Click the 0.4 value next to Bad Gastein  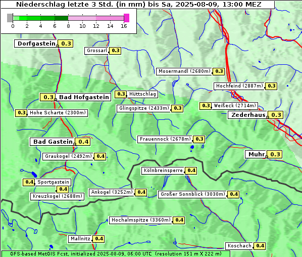[x=83, y=142]
